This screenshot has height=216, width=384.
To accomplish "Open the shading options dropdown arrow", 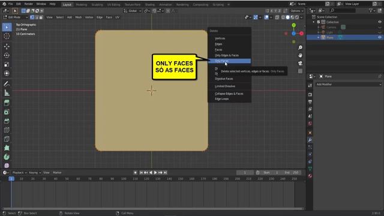I will tap(302, 17).
